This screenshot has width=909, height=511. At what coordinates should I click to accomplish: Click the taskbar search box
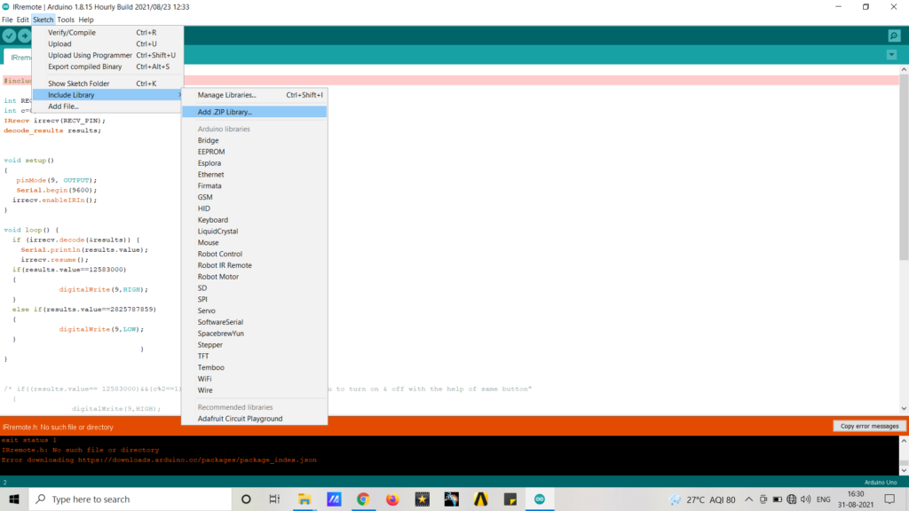pyautogui.click(x=130, y=499)
